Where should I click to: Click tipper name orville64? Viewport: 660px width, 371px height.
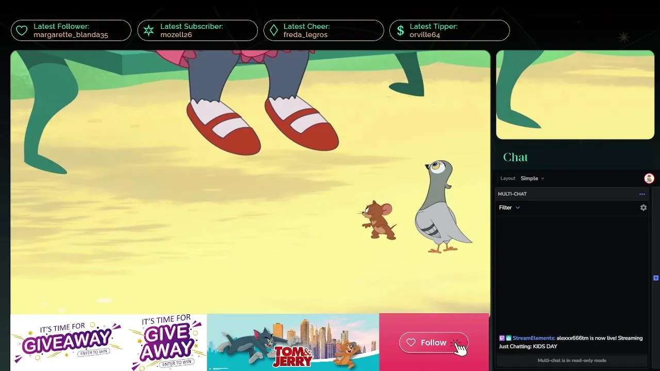pyautogui.click(x=425, y=35)
